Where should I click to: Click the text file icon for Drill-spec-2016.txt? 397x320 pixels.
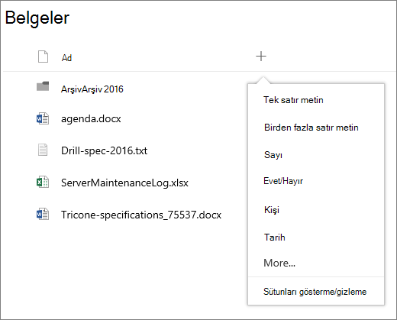[43, 150]
